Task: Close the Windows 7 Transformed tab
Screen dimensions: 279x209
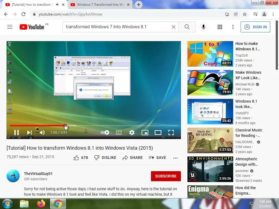Action: click(x=128, y=5)
